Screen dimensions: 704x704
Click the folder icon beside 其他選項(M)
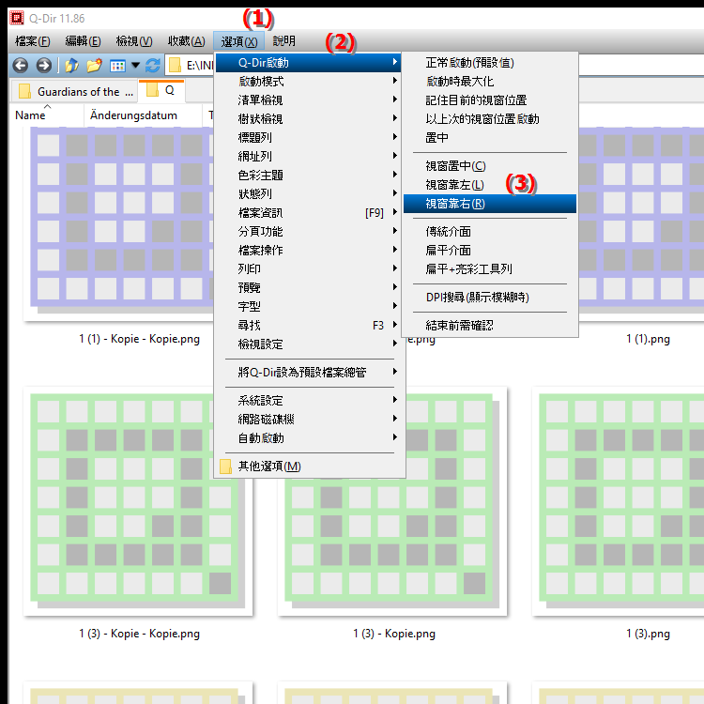click(226, 467)
